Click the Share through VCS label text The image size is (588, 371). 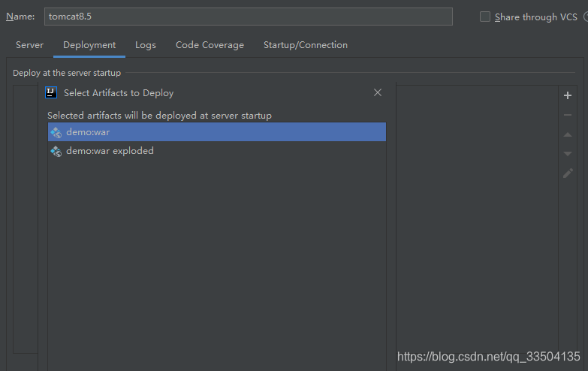(x=536, y=17)
